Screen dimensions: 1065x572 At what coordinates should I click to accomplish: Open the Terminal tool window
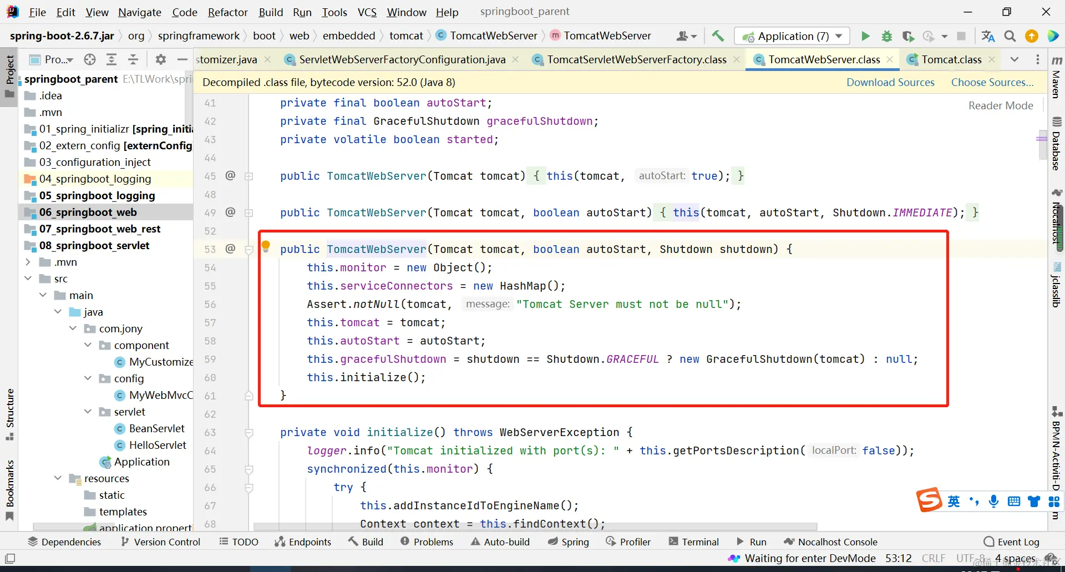click(693, 541)
